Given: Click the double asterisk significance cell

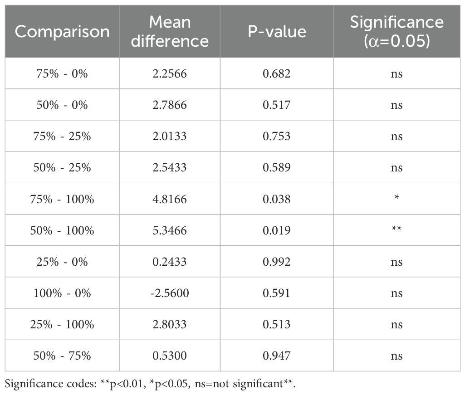Looking at the screenshot, I should coord(396,230).
